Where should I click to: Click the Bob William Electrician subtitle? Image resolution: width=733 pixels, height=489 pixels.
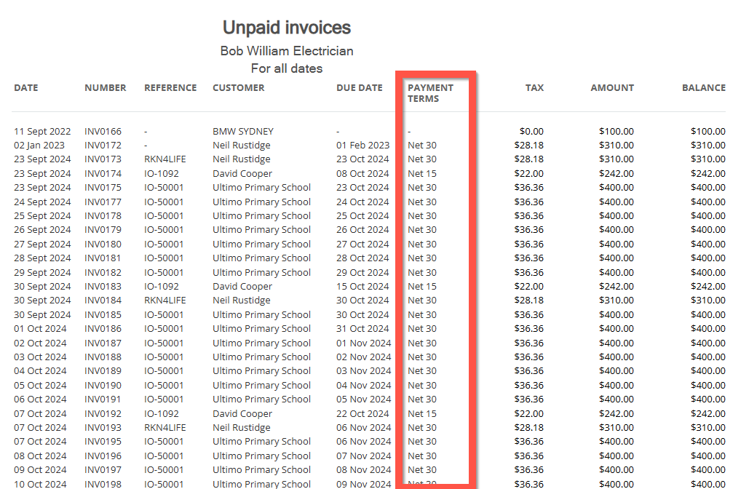(x=287, y=50)
